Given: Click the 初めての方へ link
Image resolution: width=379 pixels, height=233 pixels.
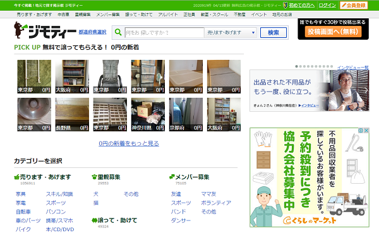Looking at the screenshot, I should tap(302, 5).
